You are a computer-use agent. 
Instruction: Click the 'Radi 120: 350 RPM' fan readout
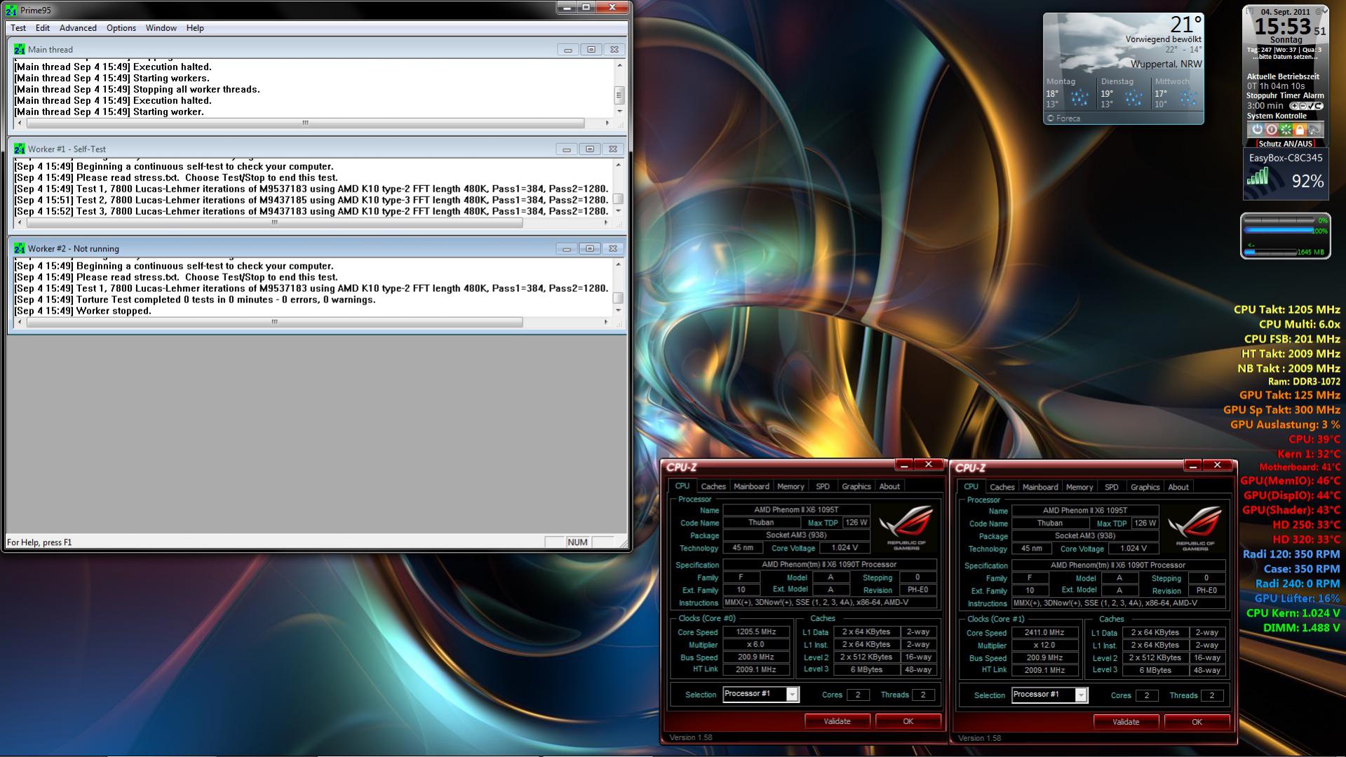1291,554
